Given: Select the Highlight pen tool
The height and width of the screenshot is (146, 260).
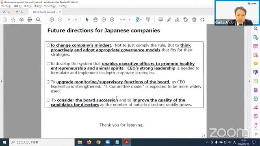Looking at the screenshot, I should [169, 20].
